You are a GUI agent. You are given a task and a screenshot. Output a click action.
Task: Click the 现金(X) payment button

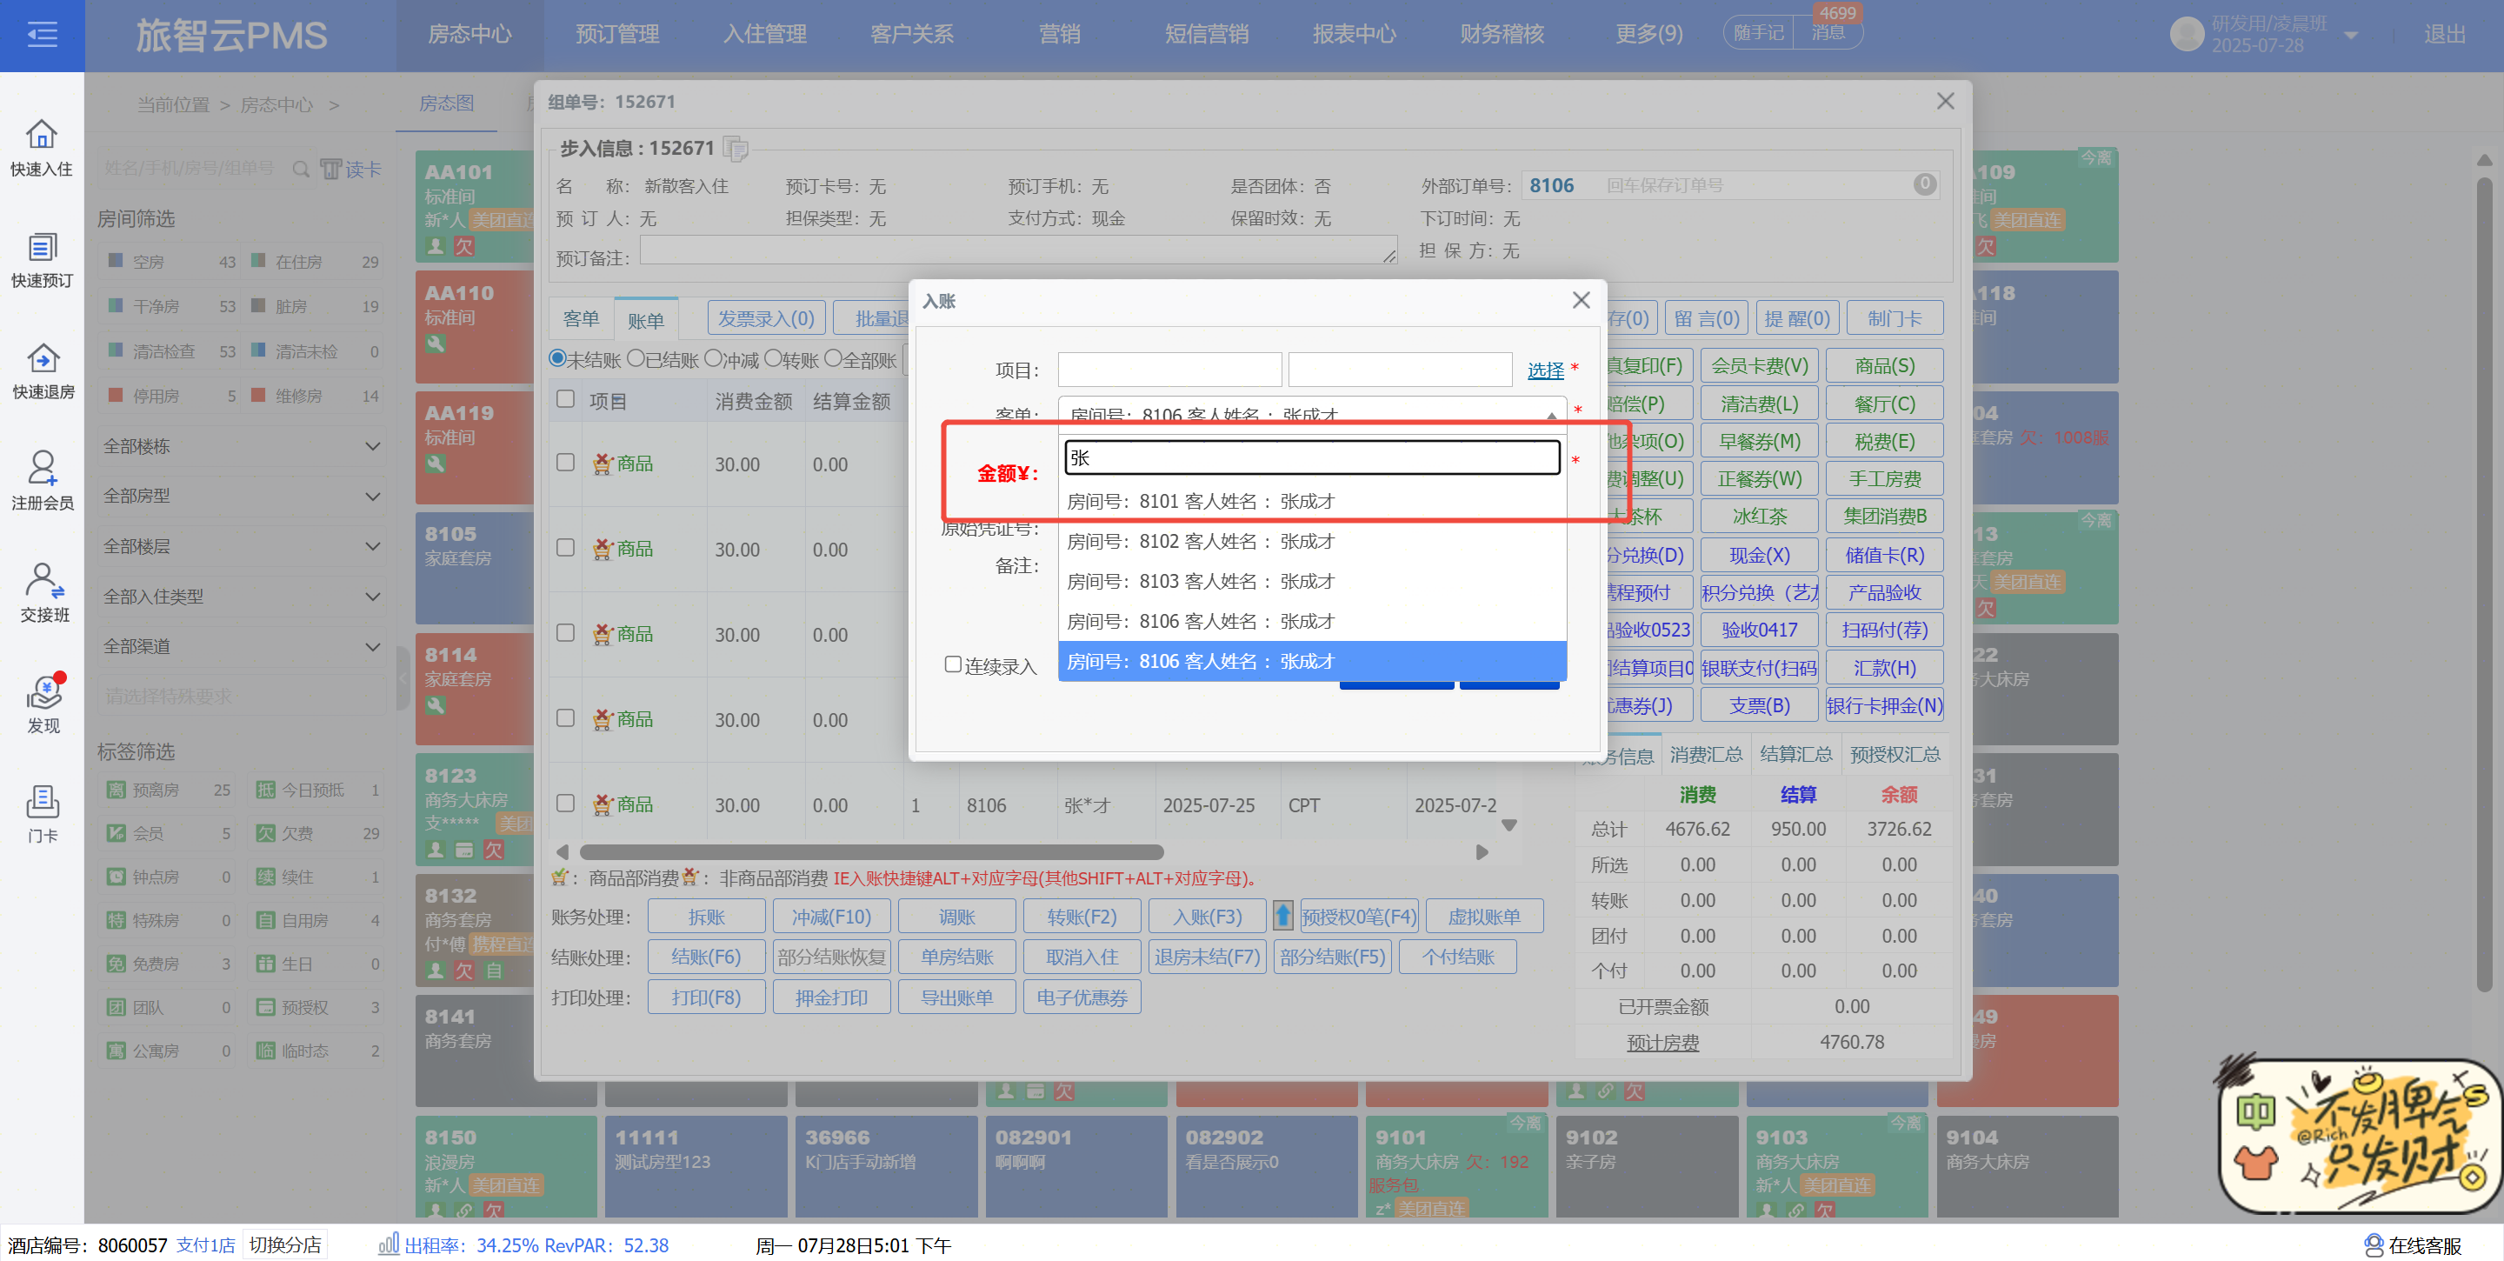pos(1758,555)
